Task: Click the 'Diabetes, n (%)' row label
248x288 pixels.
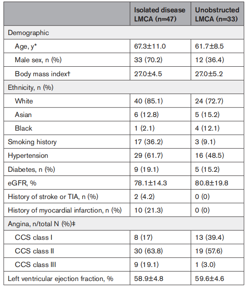Action: pos(31,169)
